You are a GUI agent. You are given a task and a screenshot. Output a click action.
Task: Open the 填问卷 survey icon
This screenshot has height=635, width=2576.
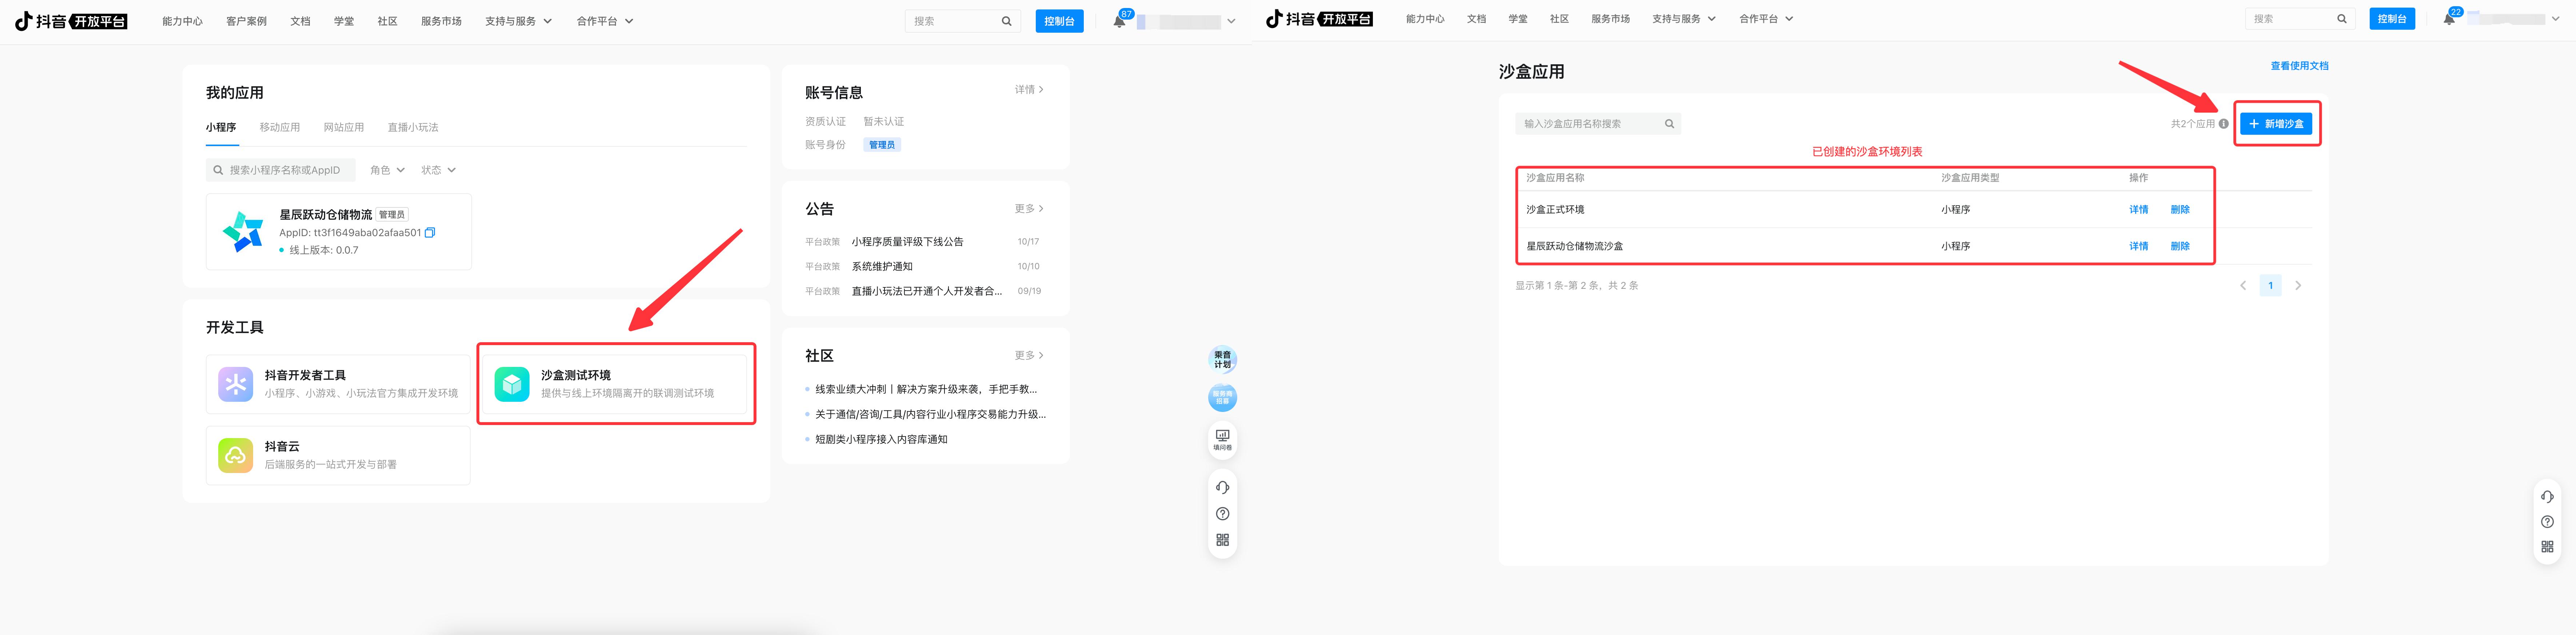click(x=1222, y=439)
